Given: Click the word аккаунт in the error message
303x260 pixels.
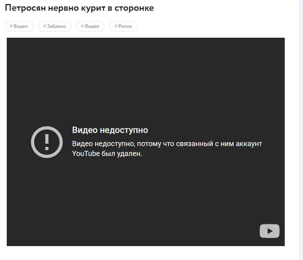Looking at the screenshot, I should (249, 144).
